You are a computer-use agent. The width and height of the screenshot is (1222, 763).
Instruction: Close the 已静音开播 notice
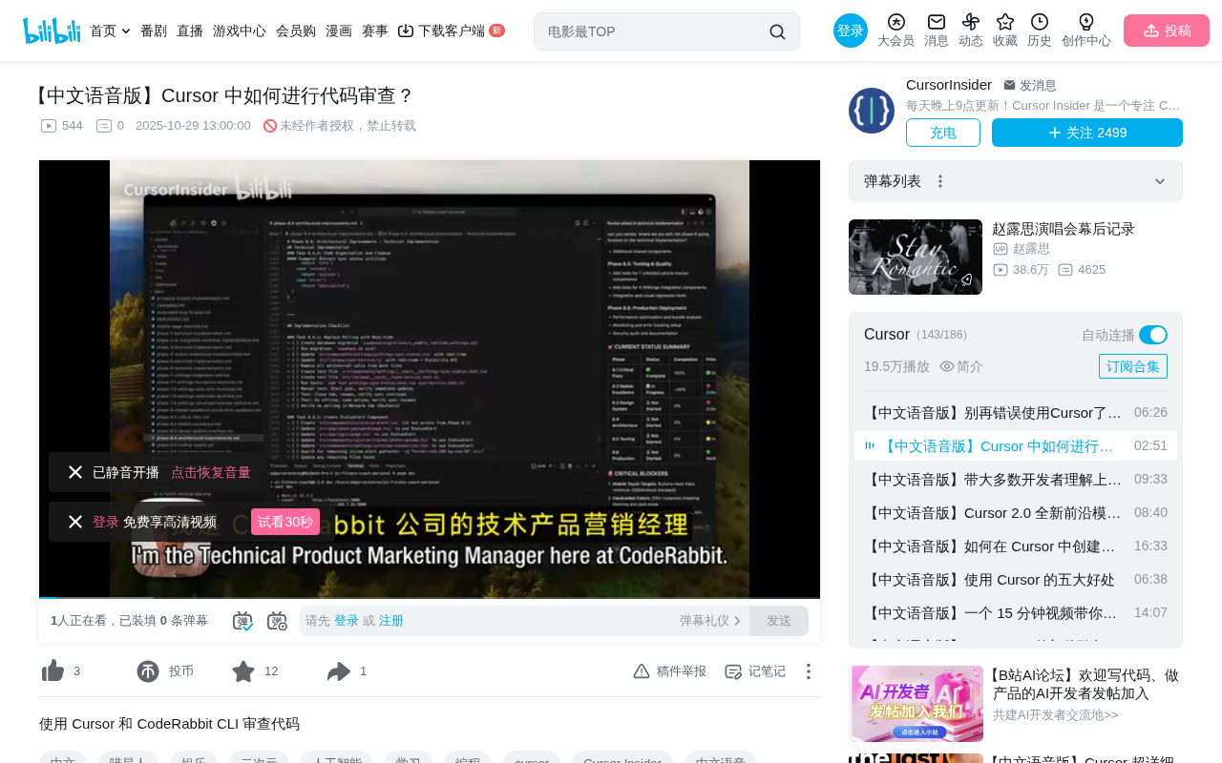75,472
